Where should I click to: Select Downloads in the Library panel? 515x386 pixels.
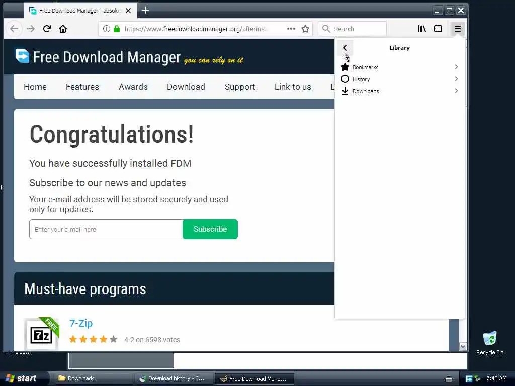point(400,91)
